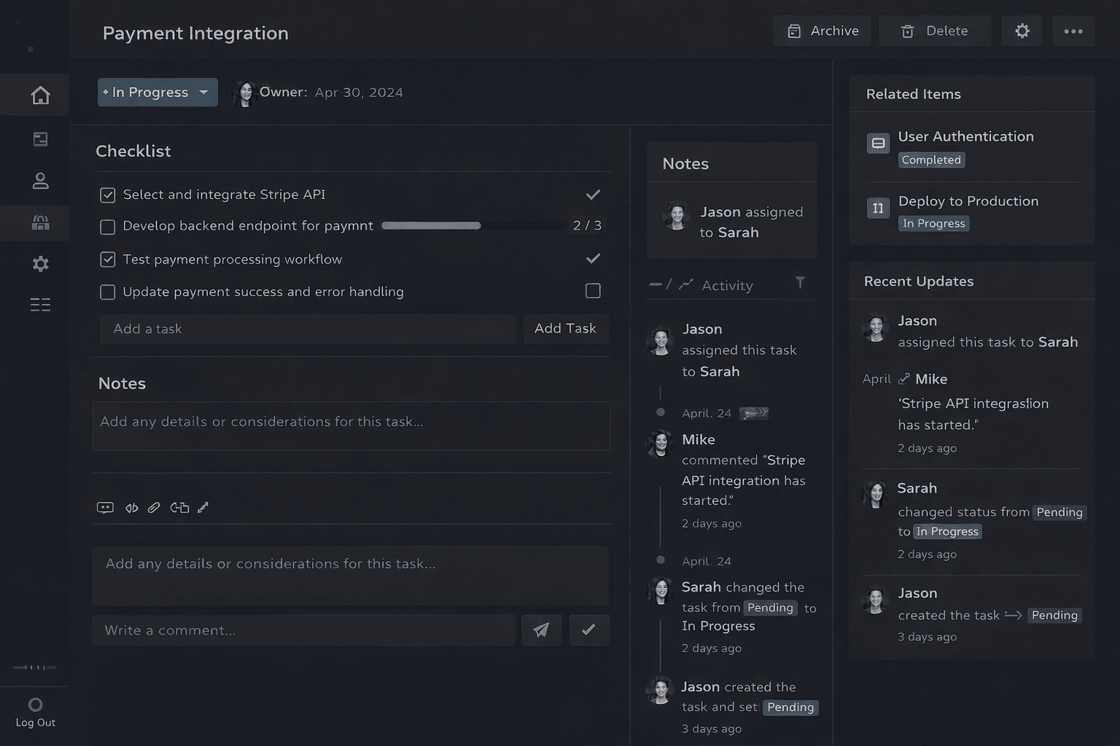Open the user profile icon in sidebar
This screenshot has height=746, width=1120.
40,181
